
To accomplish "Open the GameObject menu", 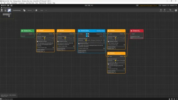I will [14, 3].
